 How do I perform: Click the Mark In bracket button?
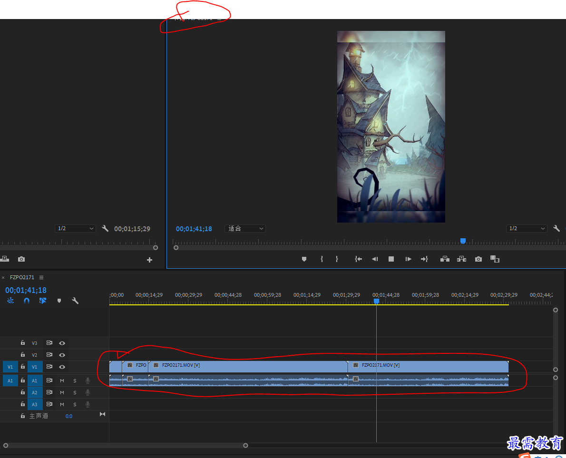[322, 259]
